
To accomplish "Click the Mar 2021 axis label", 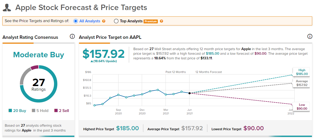I will click(166, 111).
